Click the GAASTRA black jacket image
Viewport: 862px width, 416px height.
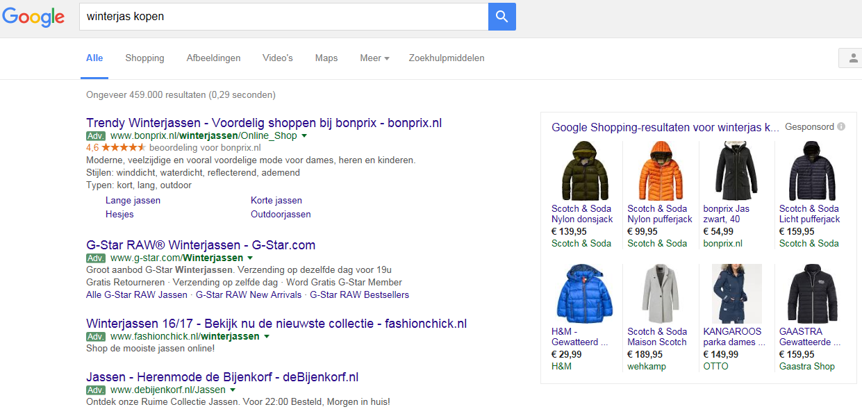tap(811, 294)
